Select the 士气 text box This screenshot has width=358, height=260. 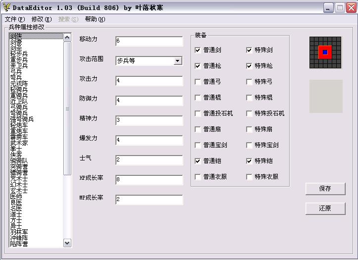click(149, 160)
